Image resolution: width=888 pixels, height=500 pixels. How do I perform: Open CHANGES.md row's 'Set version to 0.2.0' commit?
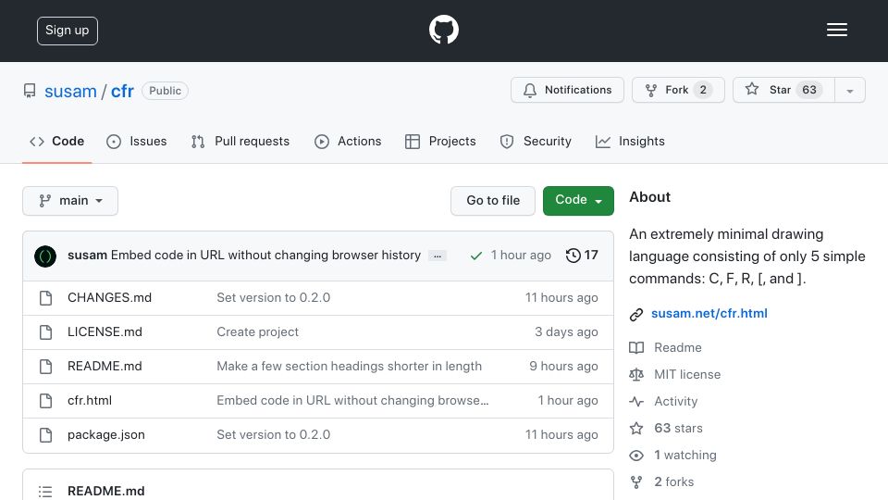tap(274, 297)
